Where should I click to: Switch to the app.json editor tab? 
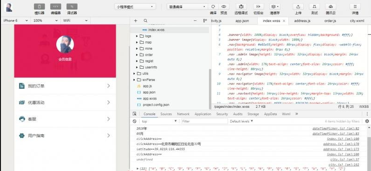pos(242,21)
